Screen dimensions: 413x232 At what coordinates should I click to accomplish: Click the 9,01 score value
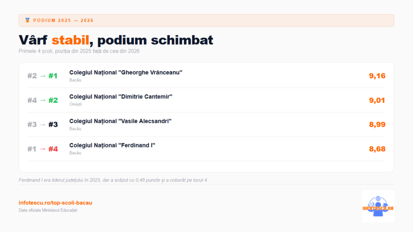click(x=377, y=100)
